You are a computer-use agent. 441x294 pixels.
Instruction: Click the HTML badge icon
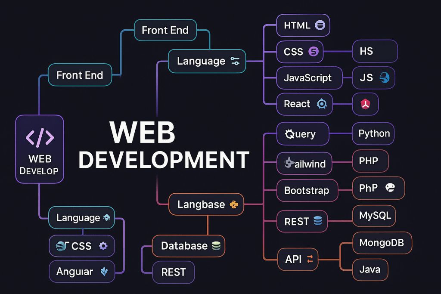point(319,25)
